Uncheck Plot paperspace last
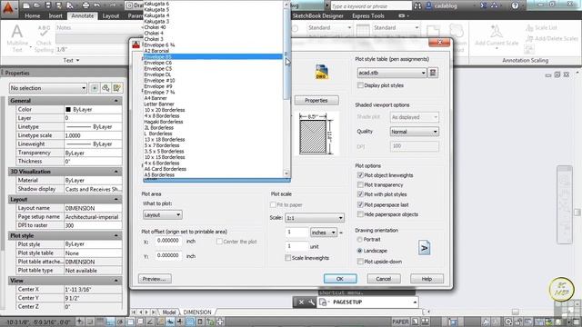 click(x=360, y=204)
